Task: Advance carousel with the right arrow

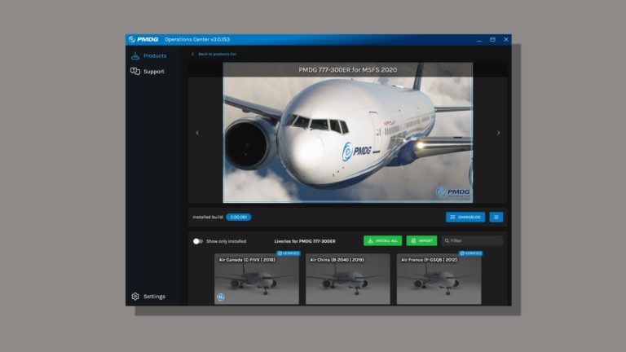Action: pyautogui.click(x=499, y=133)
